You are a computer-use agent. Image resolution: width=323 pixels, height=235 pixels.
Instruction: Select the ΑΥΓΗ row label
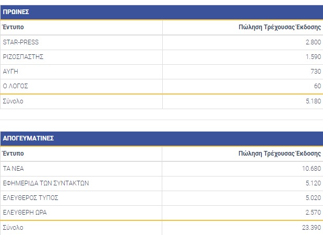(x=11, y=72)
